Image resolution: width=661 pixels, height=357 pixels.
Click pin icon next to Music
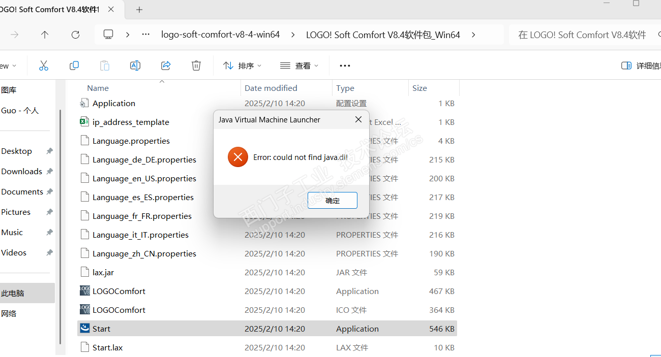pos(49,233)
